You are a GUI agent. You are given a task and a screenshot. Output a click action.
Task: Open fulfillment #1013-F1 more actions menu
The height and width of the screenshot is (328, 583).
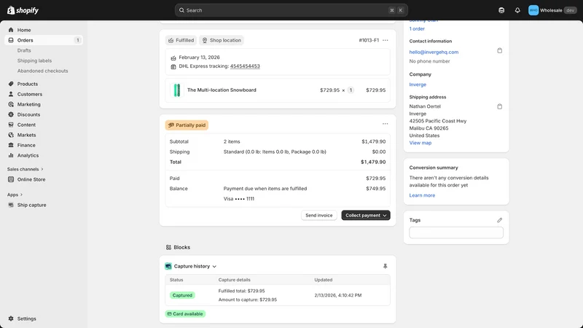click(x=386, y=40)
